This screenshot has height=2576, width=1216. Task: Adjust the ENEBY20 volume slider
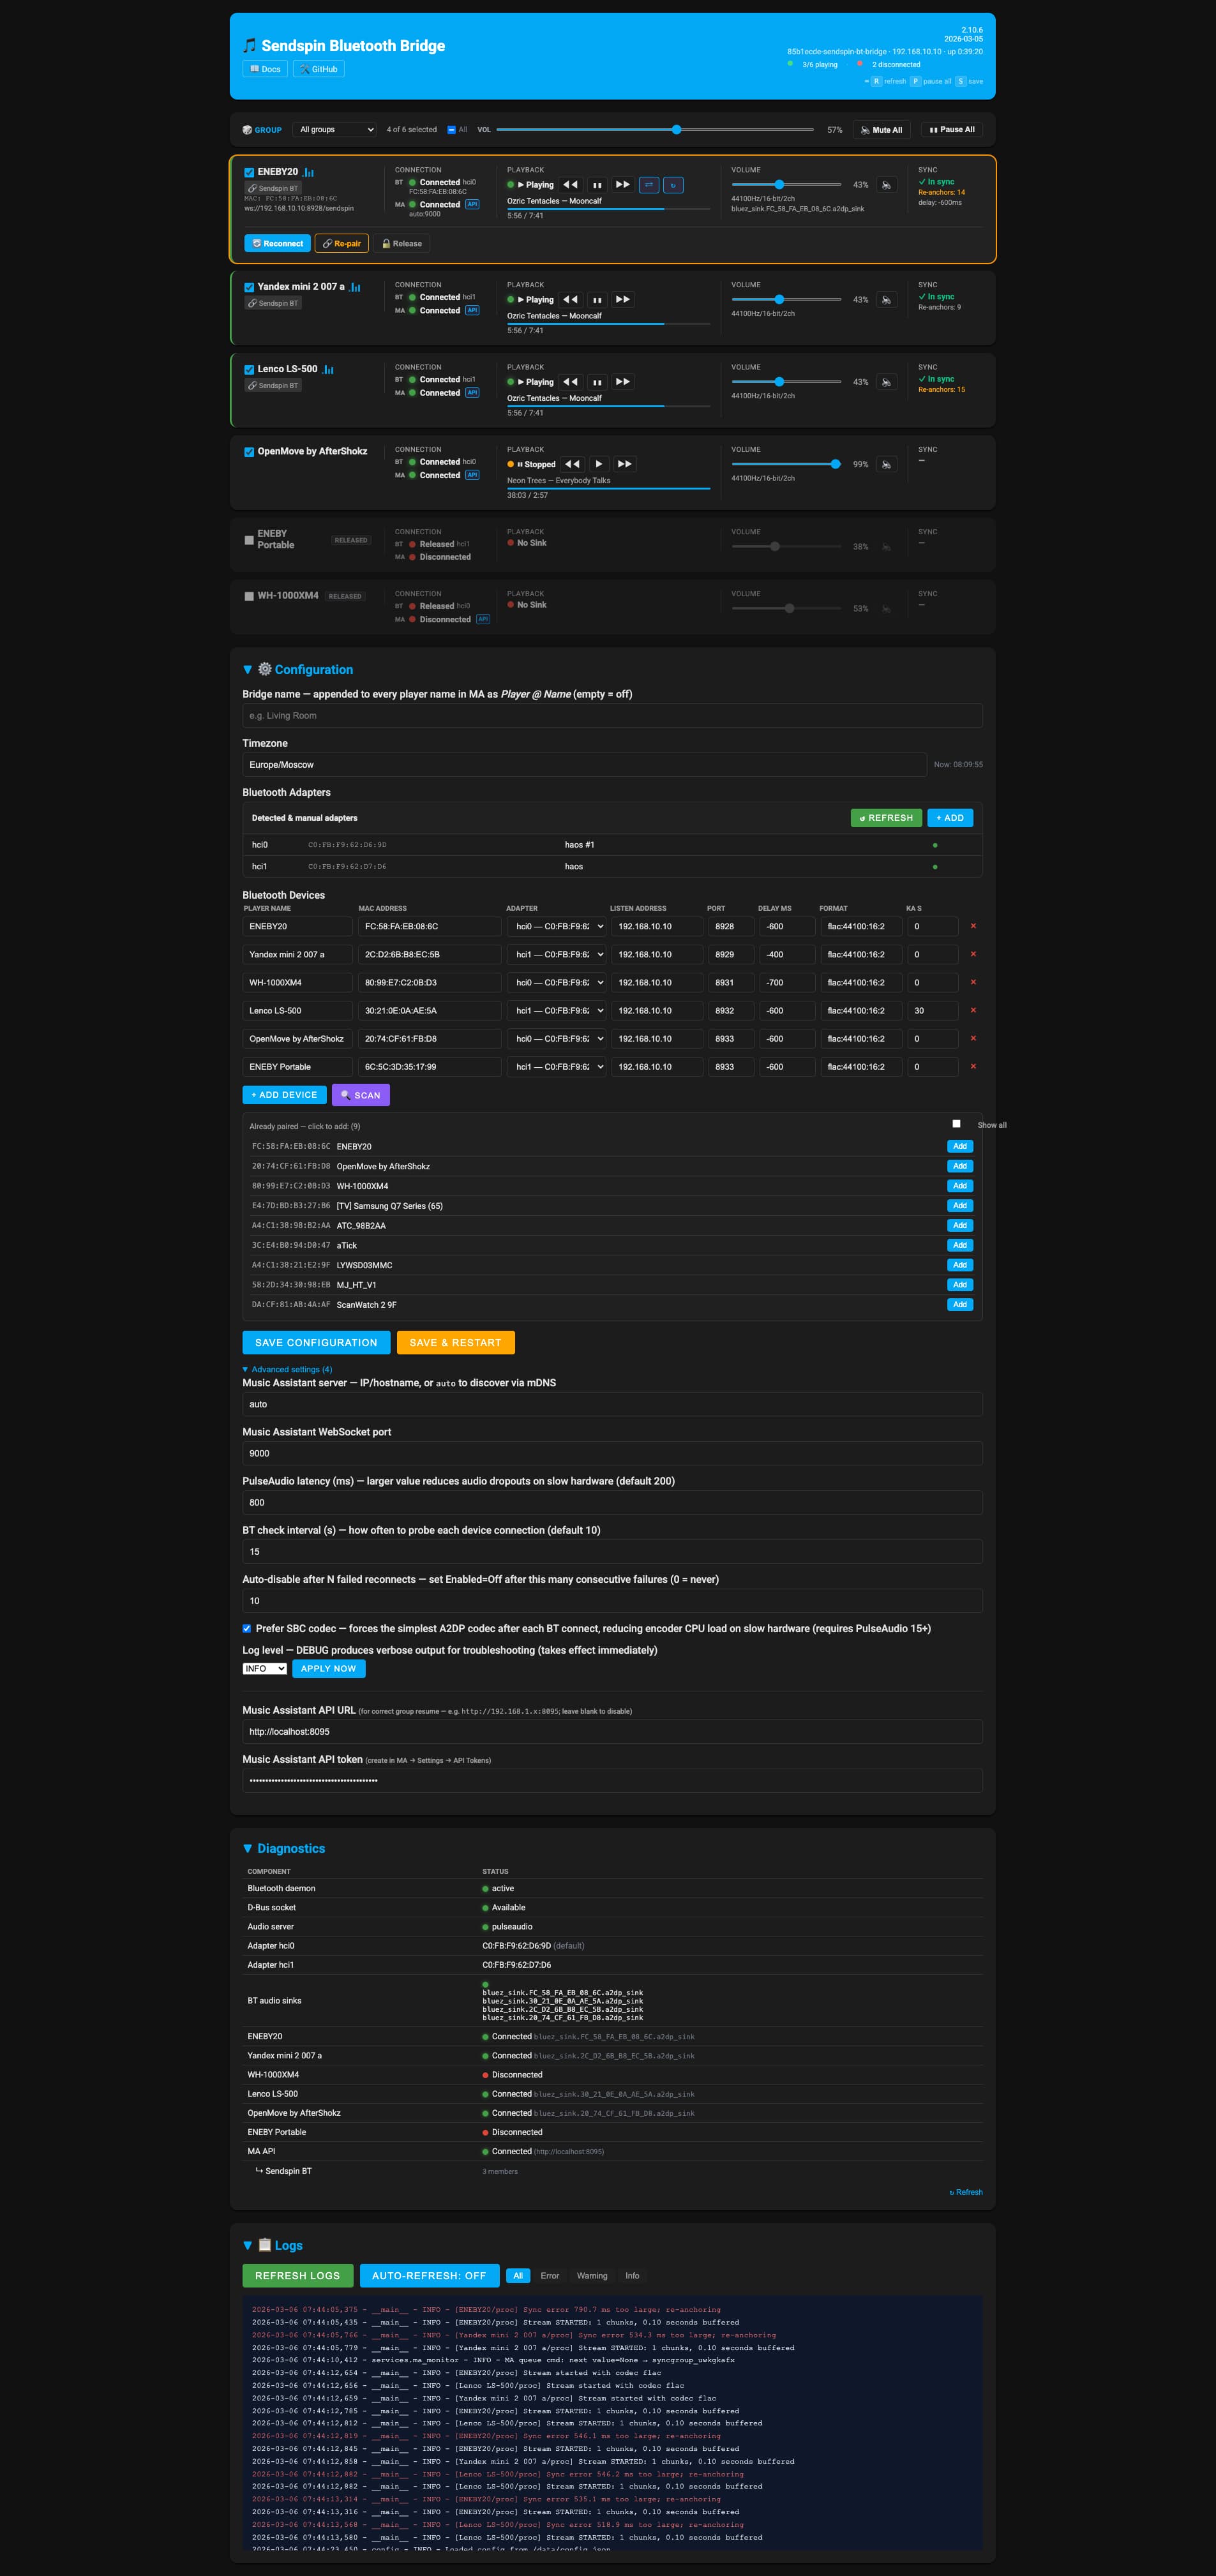(x=786, y=184)
